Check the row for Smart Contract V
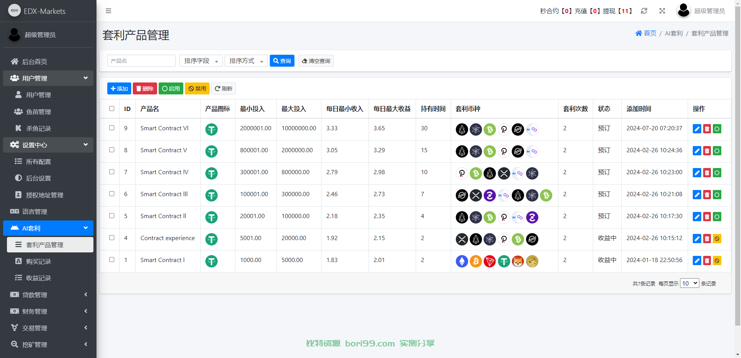The width and height of the screenshot is (741, 358). pyautogui.click(x=112, y=150)
